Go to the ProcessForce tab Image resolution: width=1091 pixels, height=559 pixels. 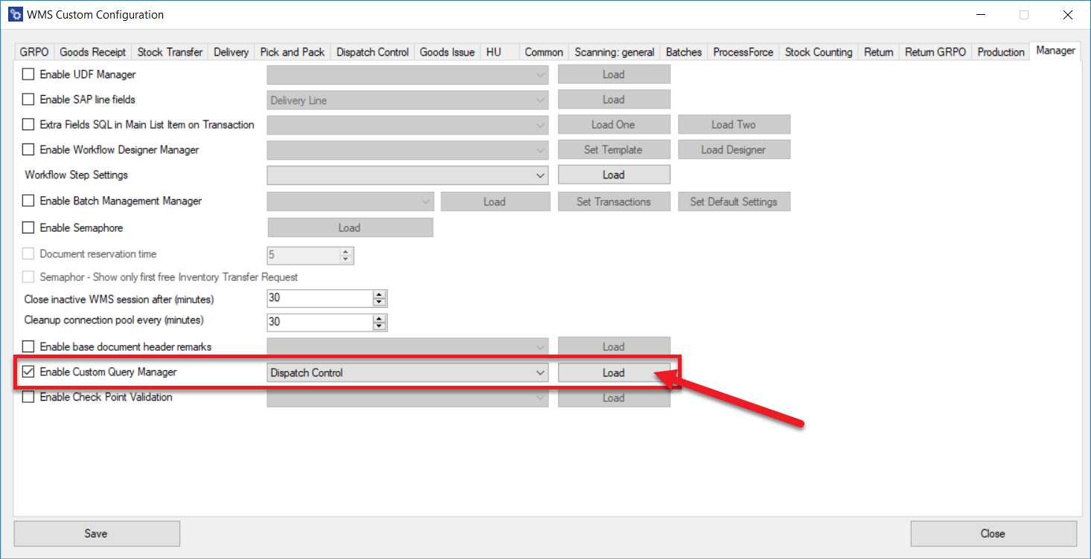[743, 52]
